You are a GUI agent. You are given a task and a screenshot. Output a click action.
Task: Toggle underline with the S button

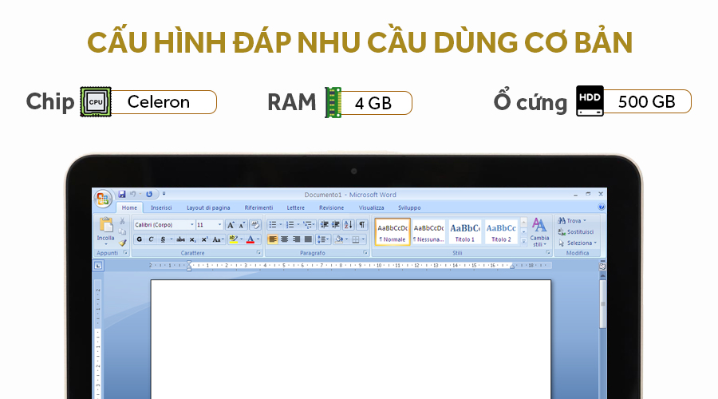pyautogui.click(x=163, y=239)
